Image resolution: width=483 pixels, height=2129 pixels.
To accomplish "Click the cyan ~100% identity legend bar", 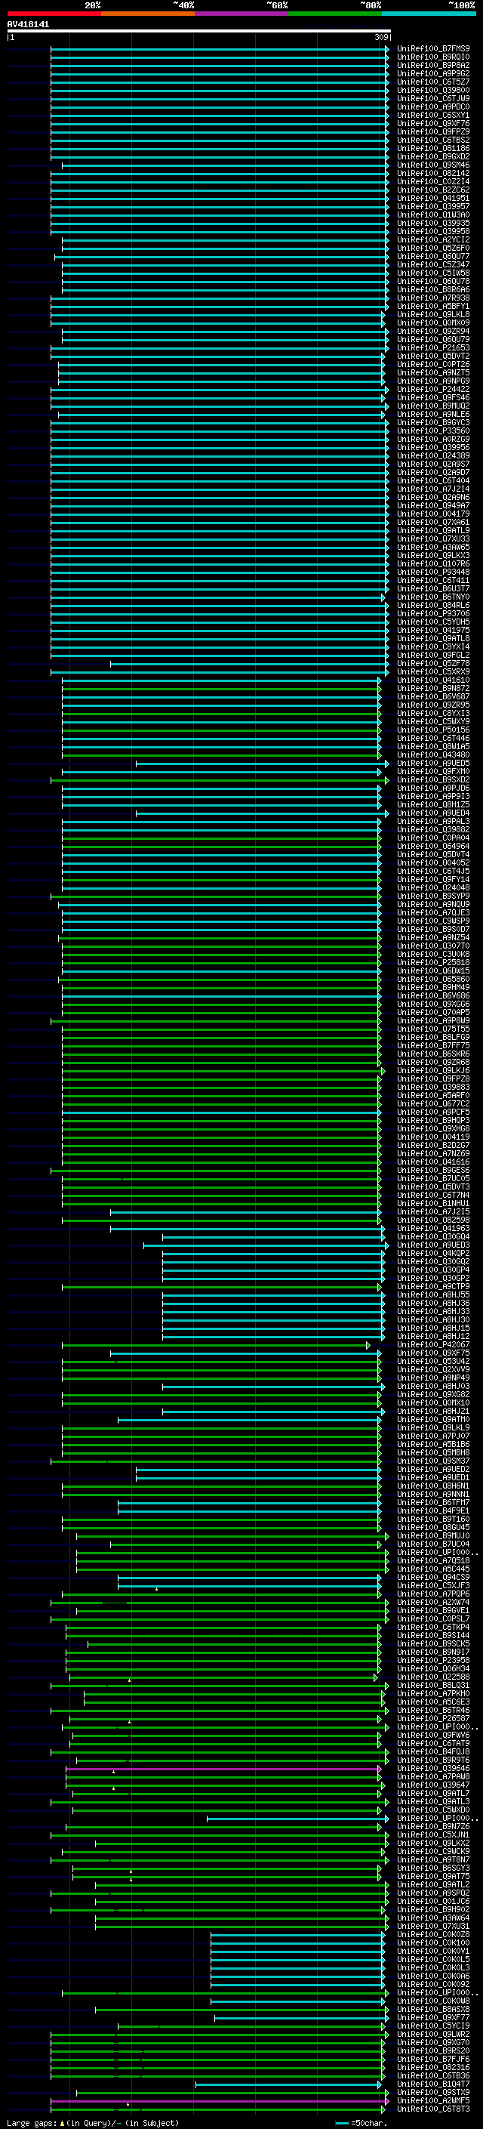I will 429,14.
